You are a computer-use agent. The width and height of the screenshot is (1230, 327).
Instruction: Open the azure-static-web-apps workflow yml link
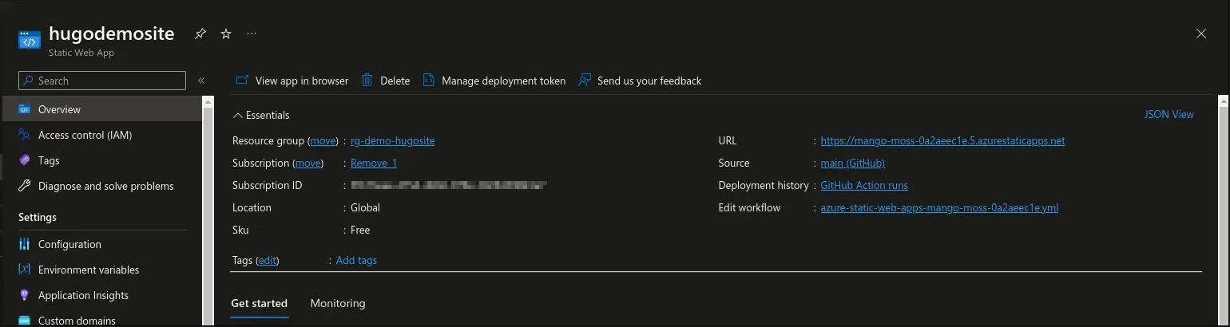[939, 207]
